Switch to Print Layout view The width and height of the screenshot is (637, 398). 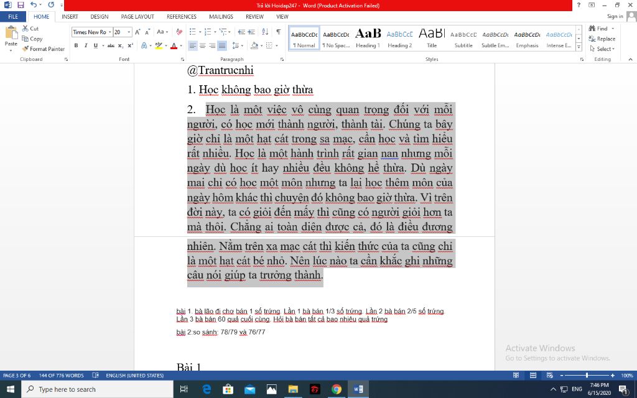point(533,375)
